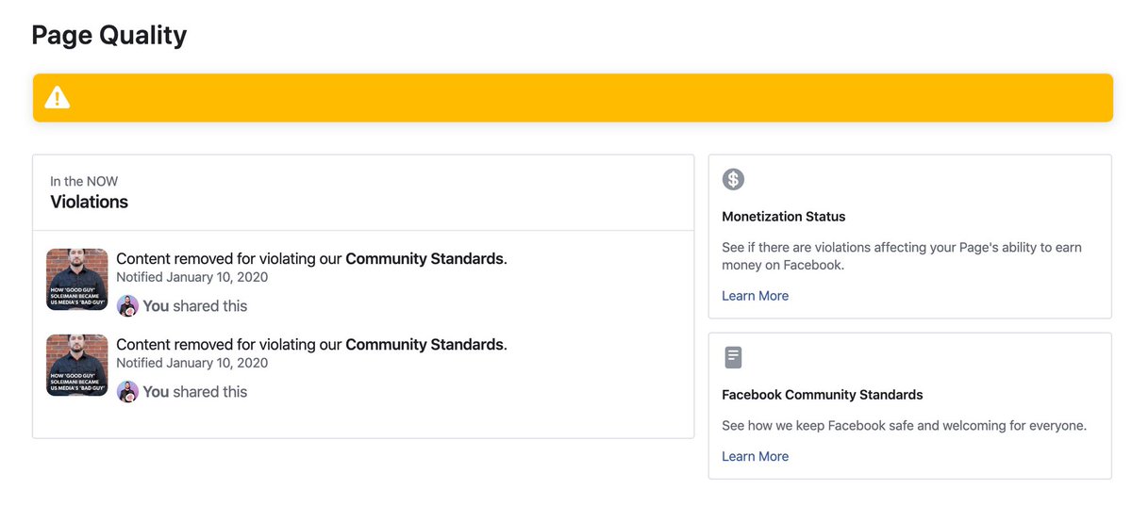Click the Page Quality heading

coord(109,36)
